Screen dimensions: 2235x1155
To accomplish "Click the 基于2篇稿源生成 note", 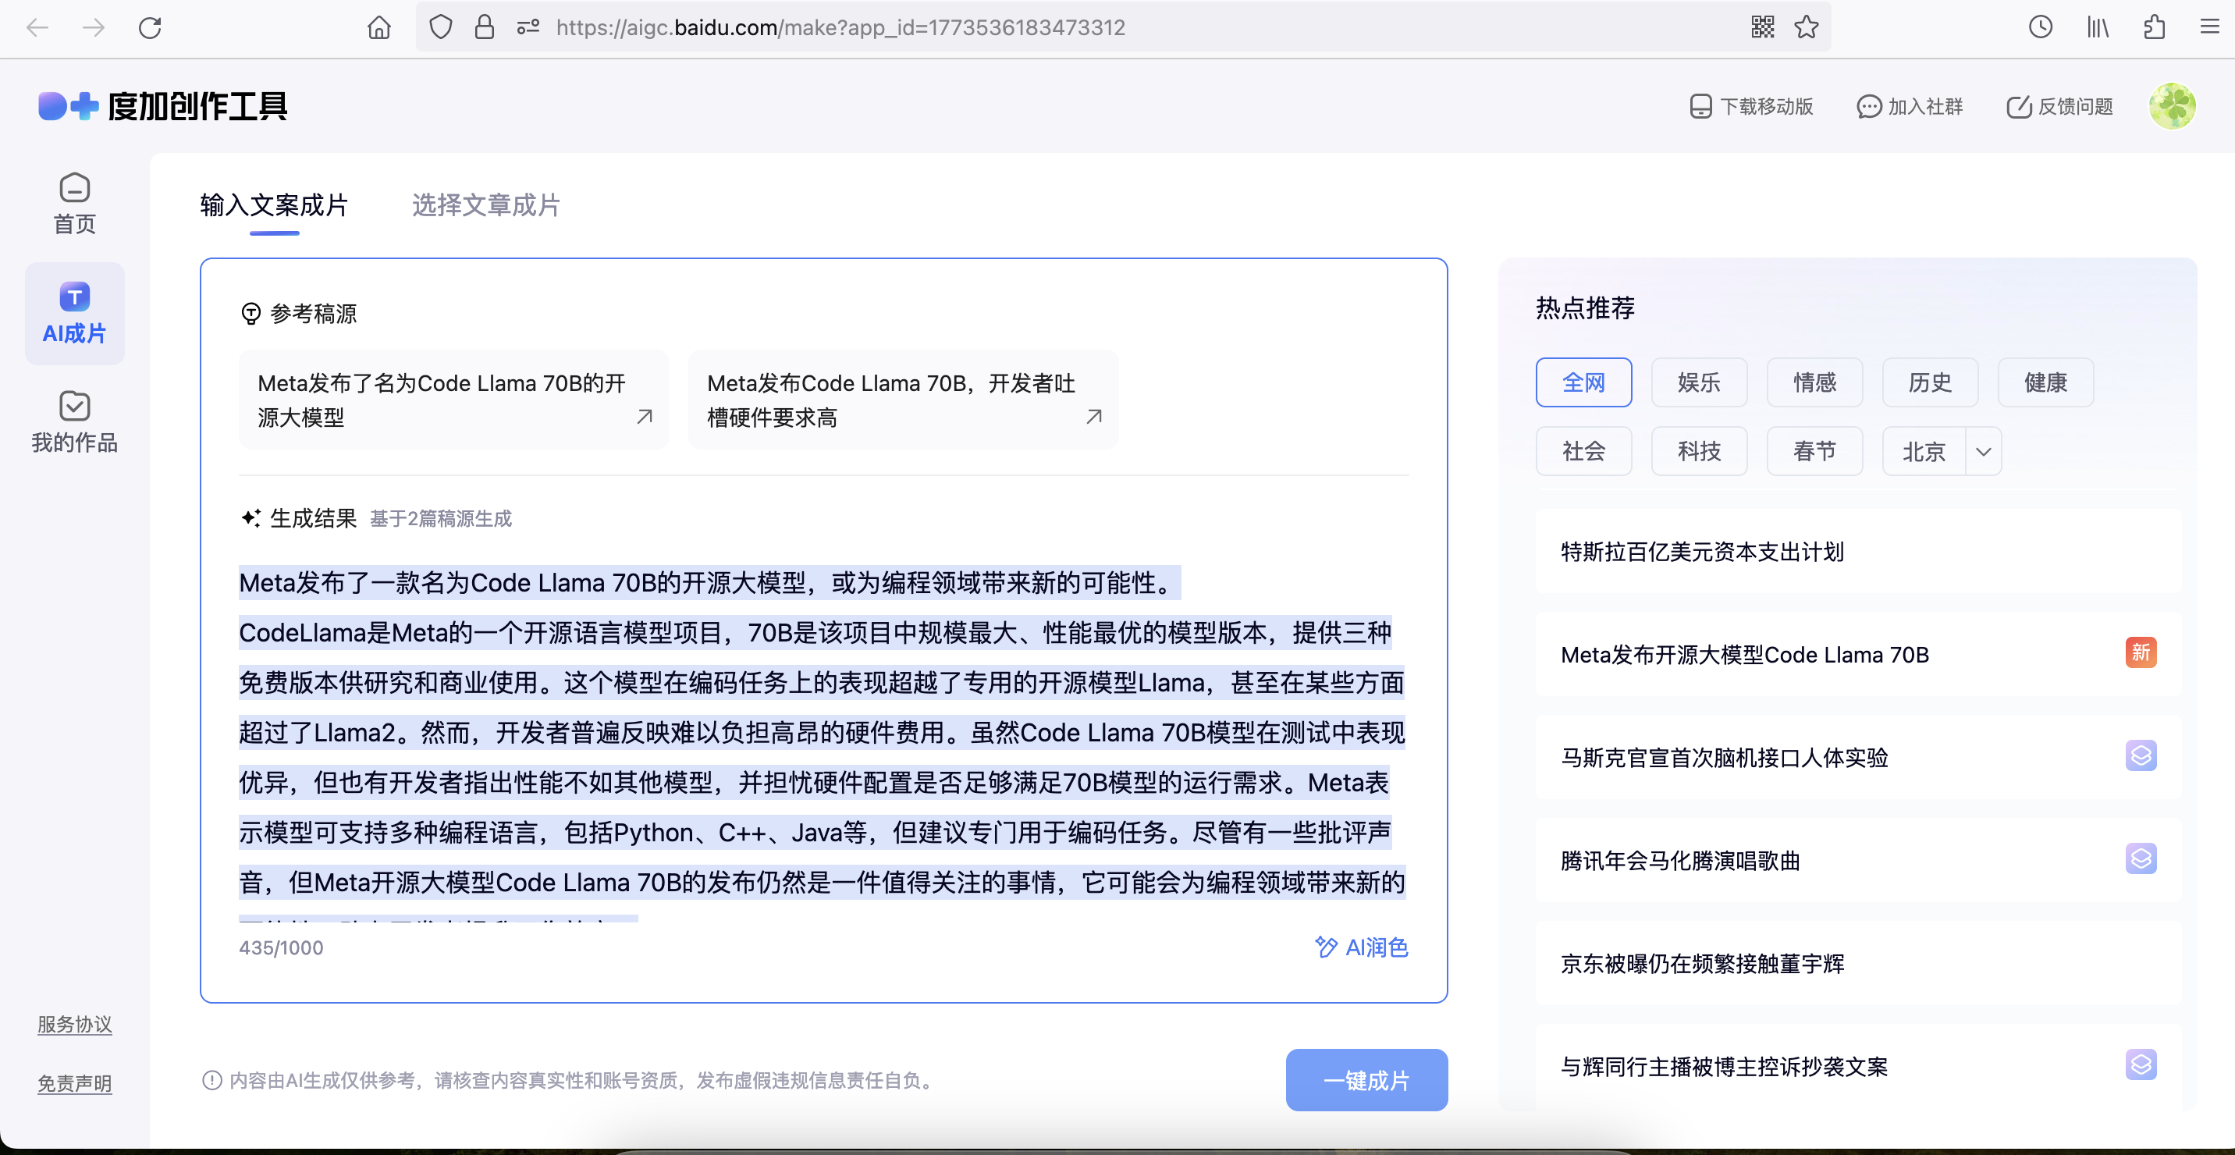I will pyautogui.click(x=441, y=518).
